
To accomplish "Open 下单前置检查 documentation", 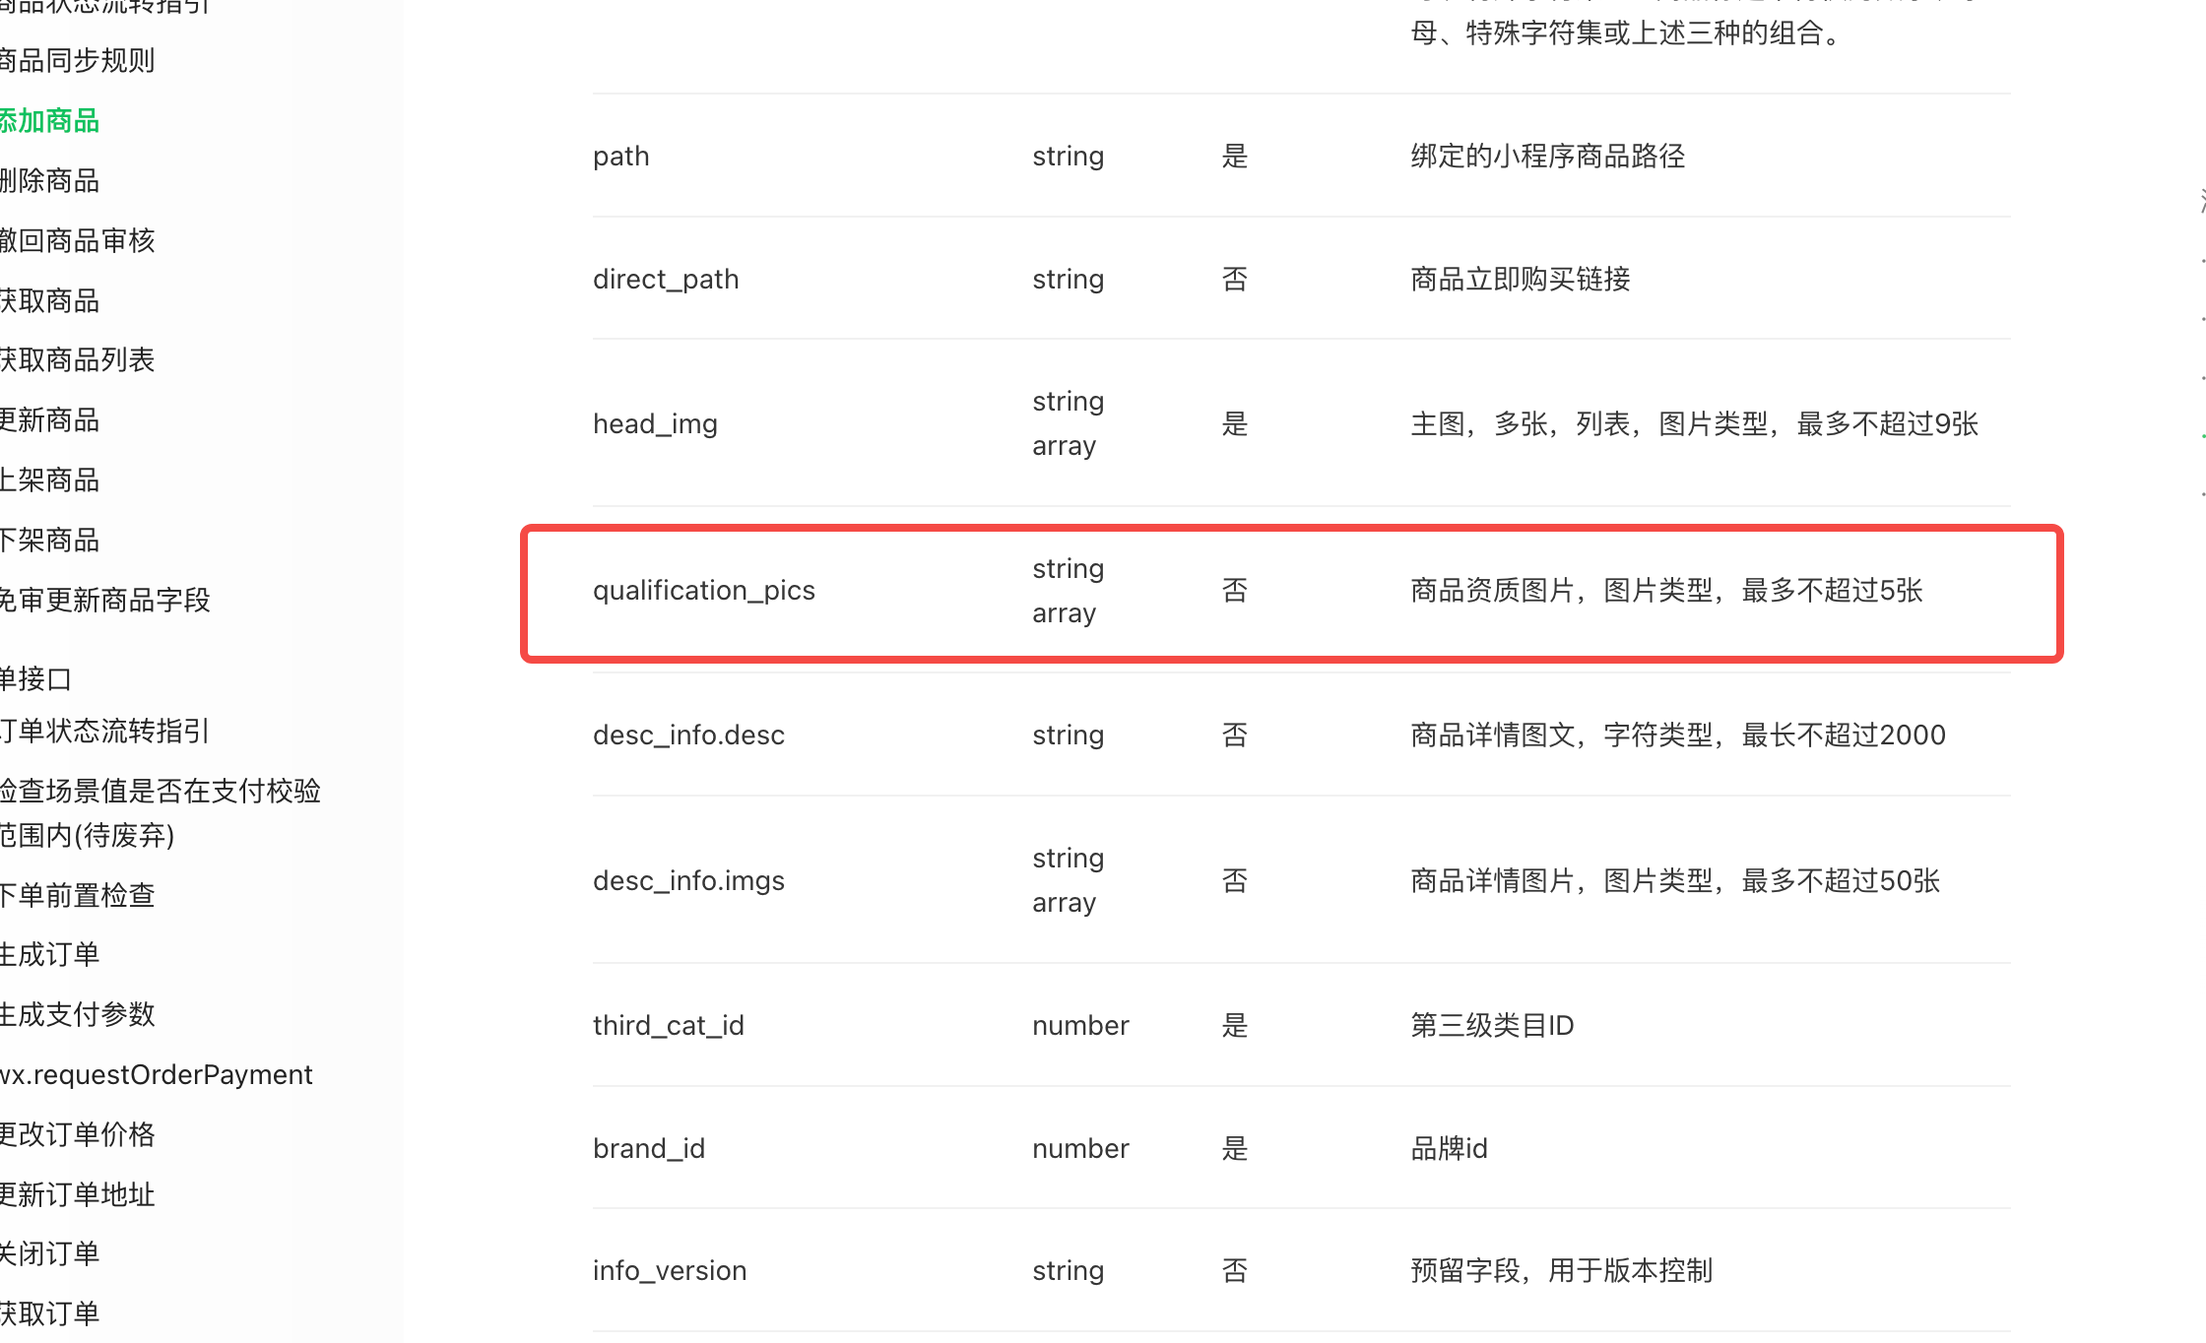I will [x=77, y=896].
